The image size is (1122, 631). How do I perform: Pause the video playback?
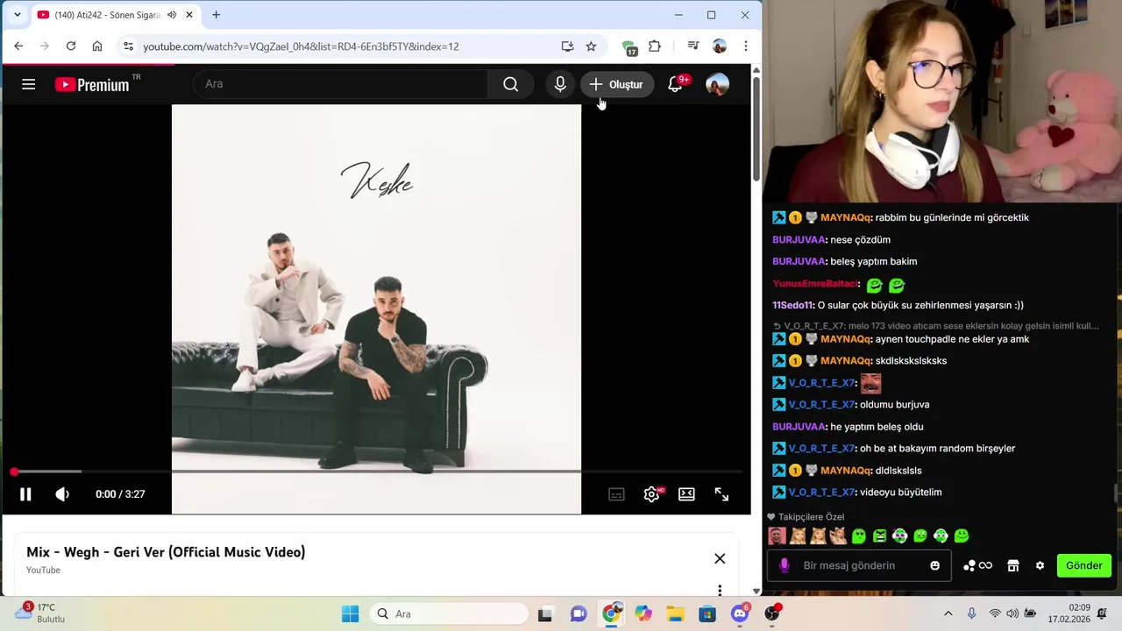(x=25, y=494)
